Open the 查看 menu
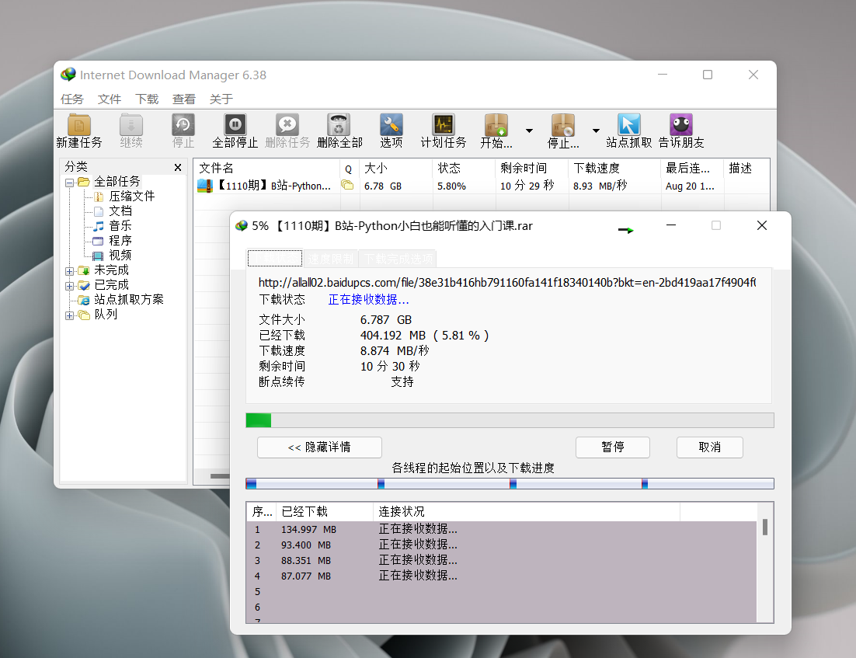Screen dimensions: 856x658 pos(184,99)
